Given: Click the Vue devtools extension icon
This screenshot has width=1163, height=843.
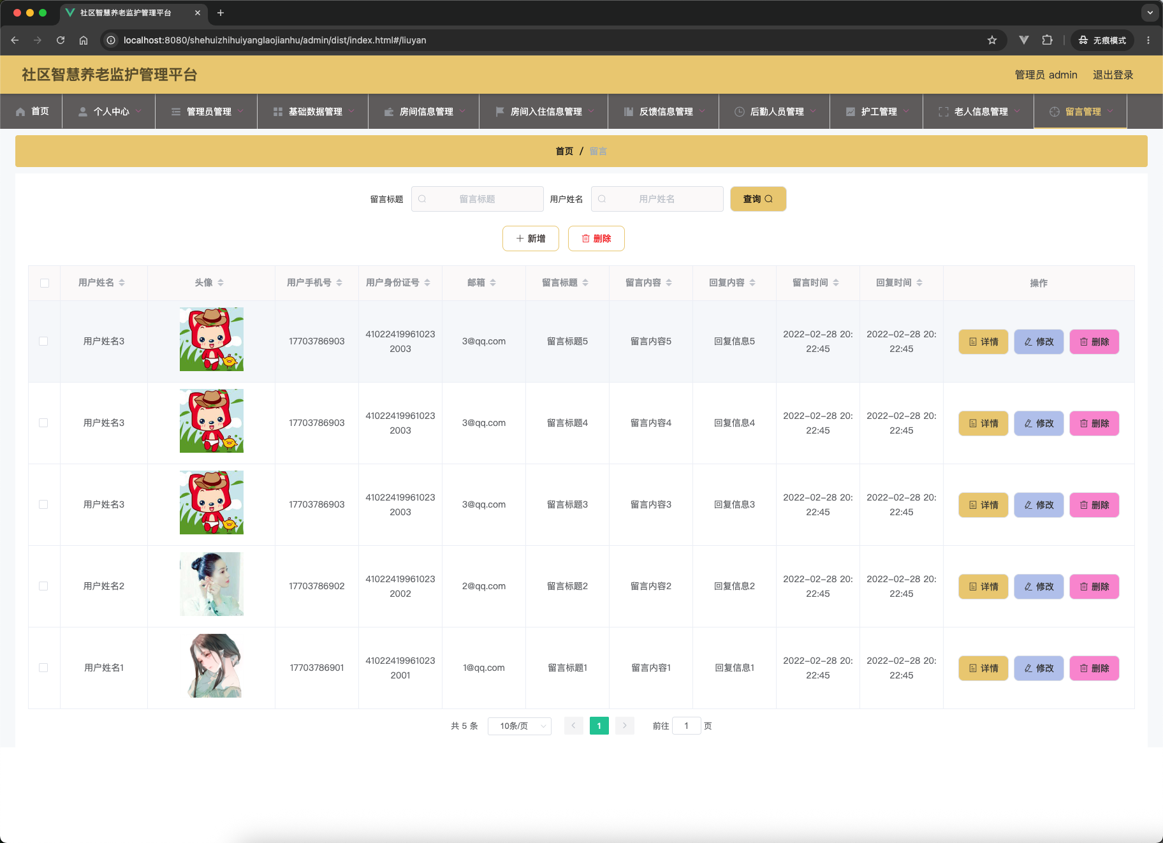Looking at the screenshot, I should (x=1024, y=40).
